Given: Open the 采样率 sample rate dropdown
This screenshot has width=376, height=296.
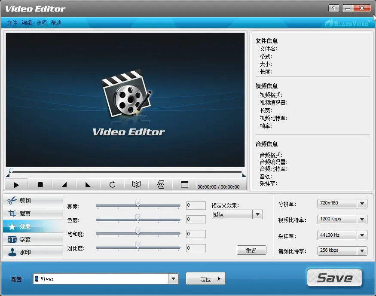Looking at the screenshot, I should [362, 235].
